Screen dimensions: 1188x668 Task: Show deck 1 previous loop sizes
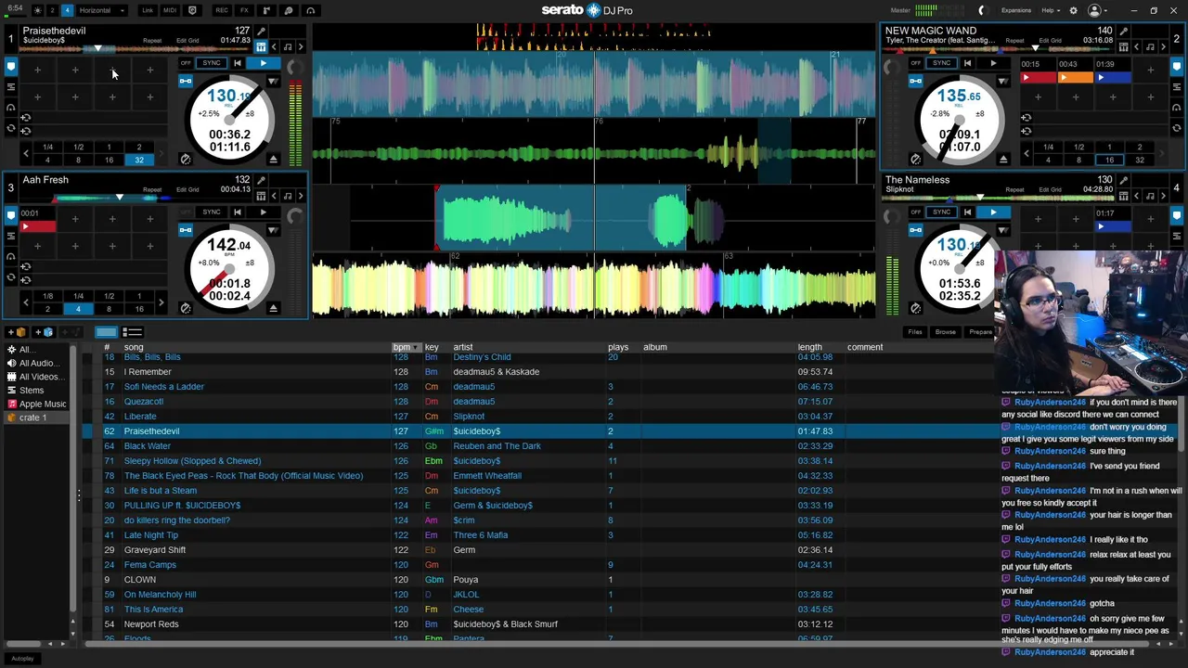coord(26,153)
